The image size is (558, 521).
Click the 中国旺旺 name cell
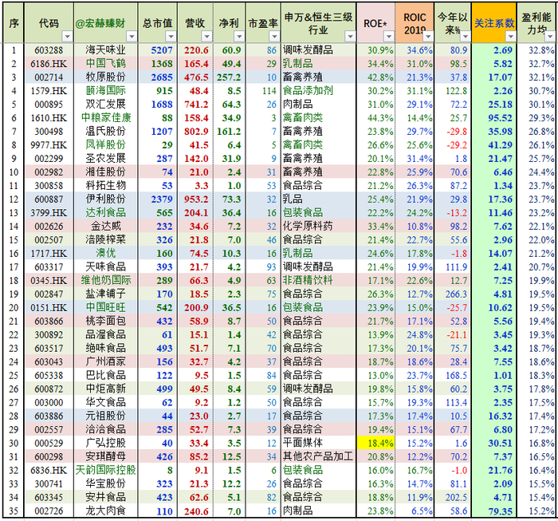106,307
